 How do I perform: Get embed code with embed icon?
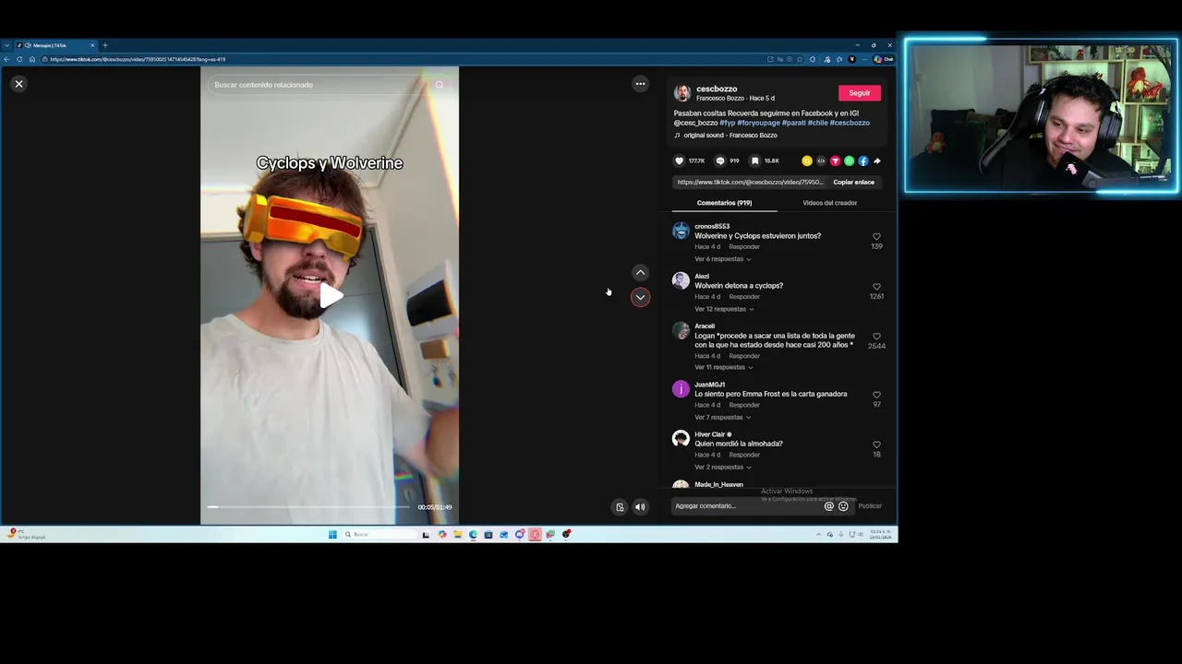coord(821,160)
